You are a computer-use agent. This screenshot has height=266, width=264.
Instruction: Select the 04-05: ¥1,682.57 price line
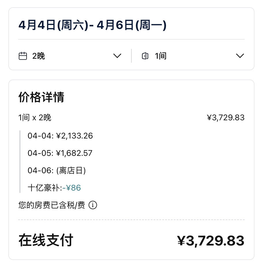[x=60, y=153]
